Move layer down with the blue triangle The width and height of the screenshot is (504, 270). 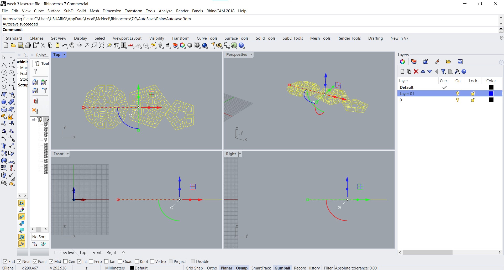430,71
